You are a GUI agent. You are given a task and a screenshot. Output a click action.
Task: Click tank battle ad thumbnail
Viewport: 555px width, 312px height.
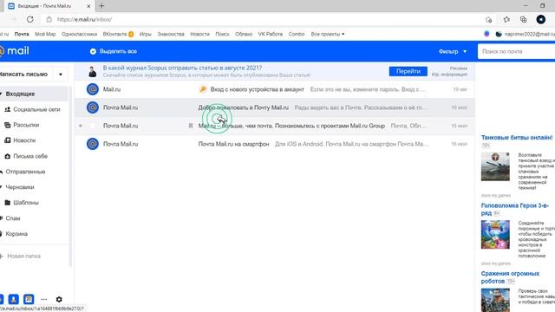pyautogui.click(x=495, y=166)
